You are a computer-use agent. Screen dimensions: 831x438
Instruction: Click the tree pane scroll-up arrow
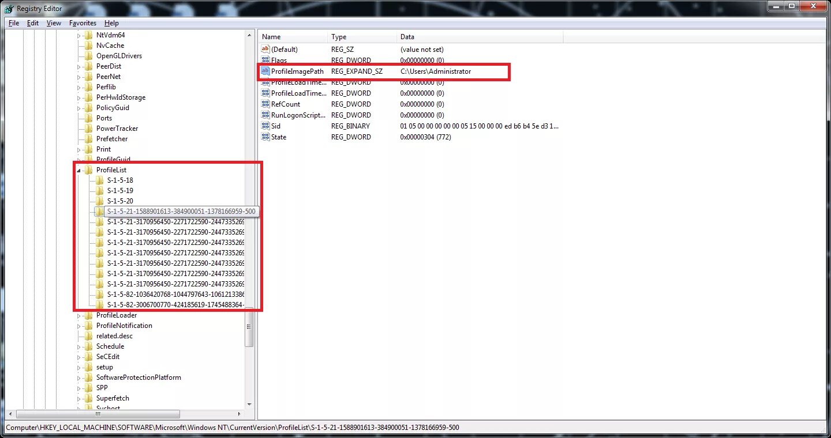[249, 35]
